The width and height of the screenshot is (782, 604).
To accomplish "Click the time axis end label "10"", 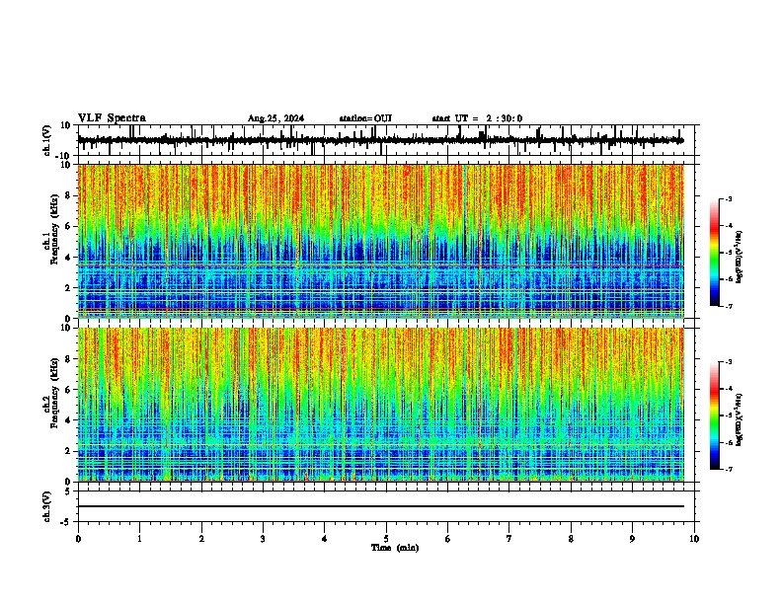I will coord(694,538).
